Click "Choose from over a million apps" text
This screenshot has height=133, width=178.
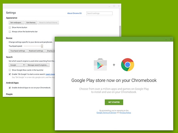114,90
